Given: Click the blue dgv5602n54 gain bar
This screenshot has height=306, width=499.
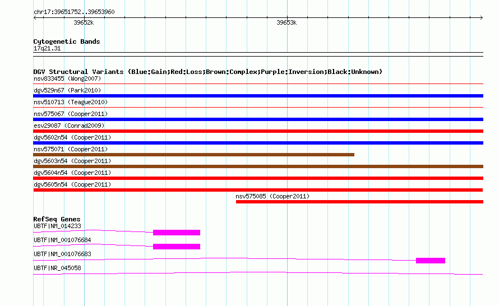Looking at the screenshot, I should point(258,143).
